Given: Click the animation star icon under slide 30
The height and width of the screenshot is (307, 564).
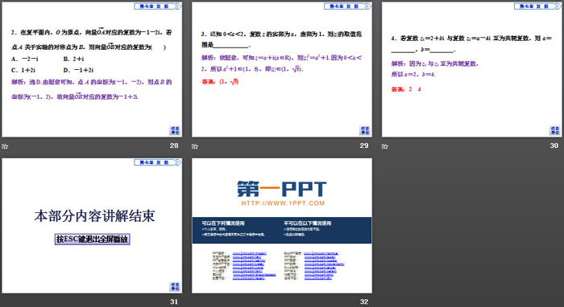Looking at the screenshot, I should (385, 146).
